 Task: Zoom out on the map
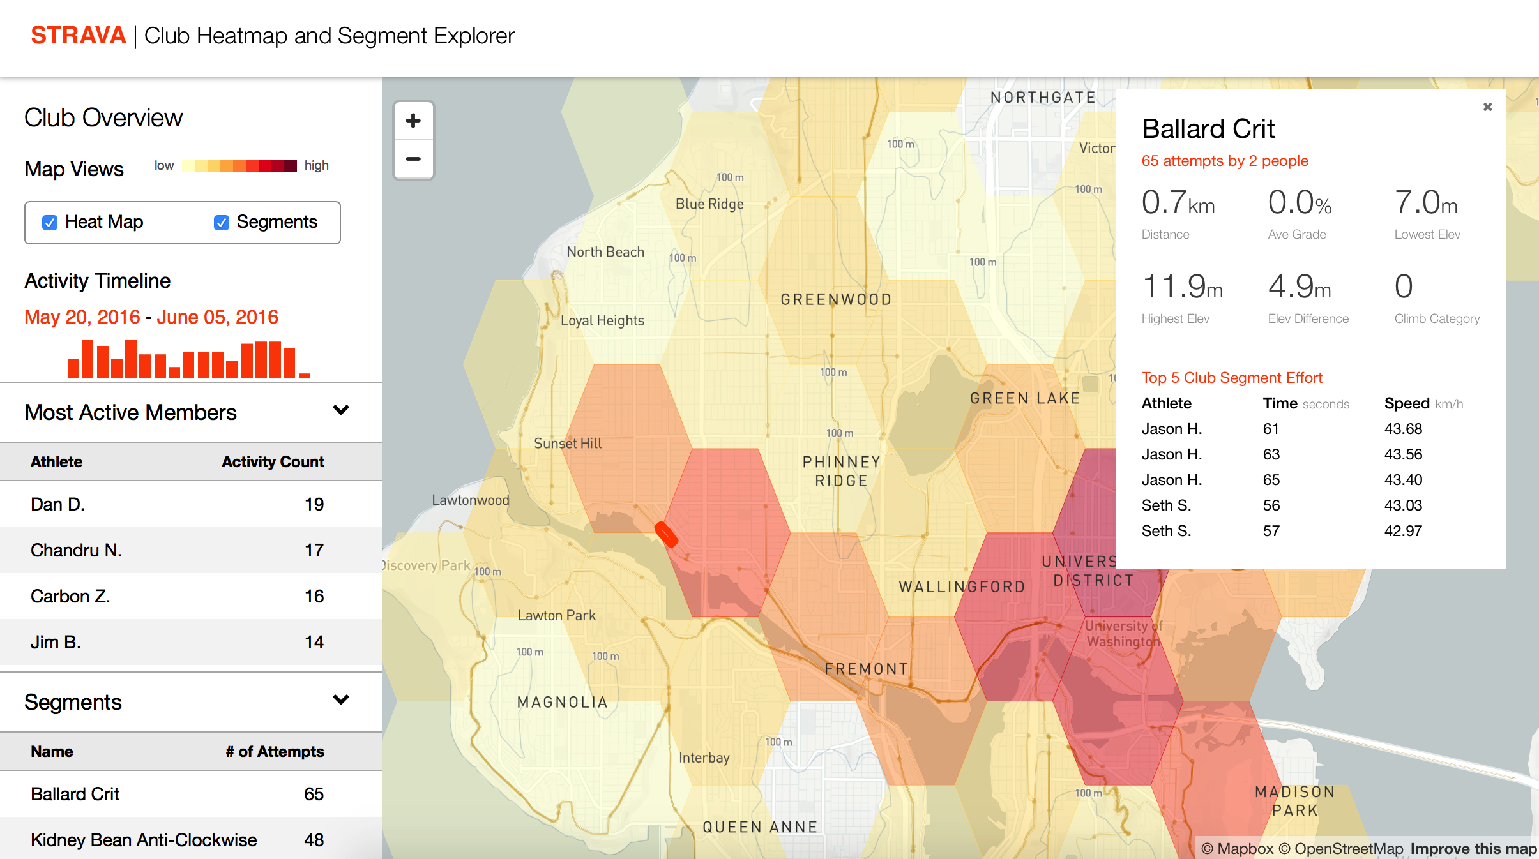click(x=413, y=159)
